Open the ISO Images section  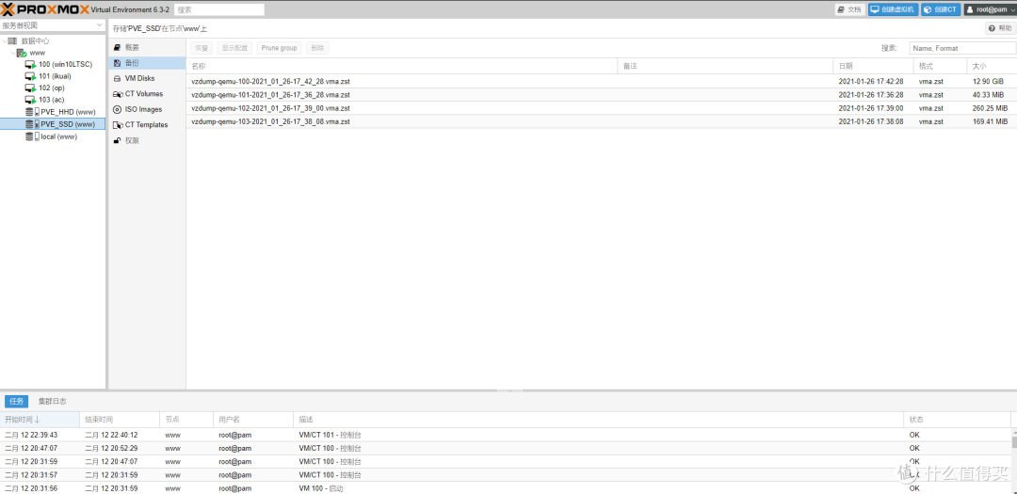point(143,109)
